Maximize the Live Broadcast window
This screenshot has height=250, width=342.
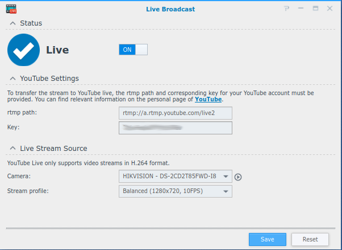click(315, 9)
